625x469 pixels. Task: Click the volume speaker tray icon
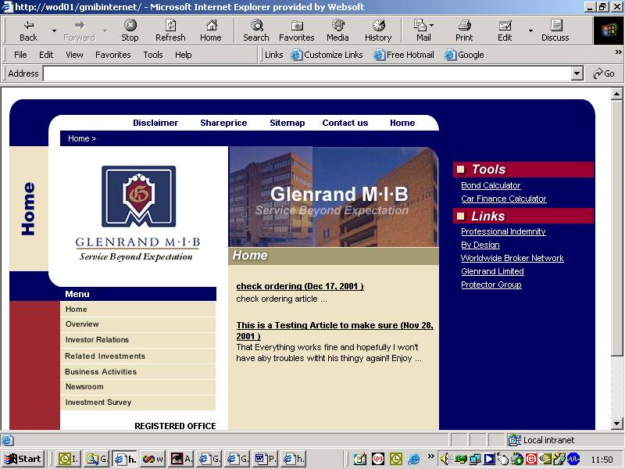pos(445,459)
